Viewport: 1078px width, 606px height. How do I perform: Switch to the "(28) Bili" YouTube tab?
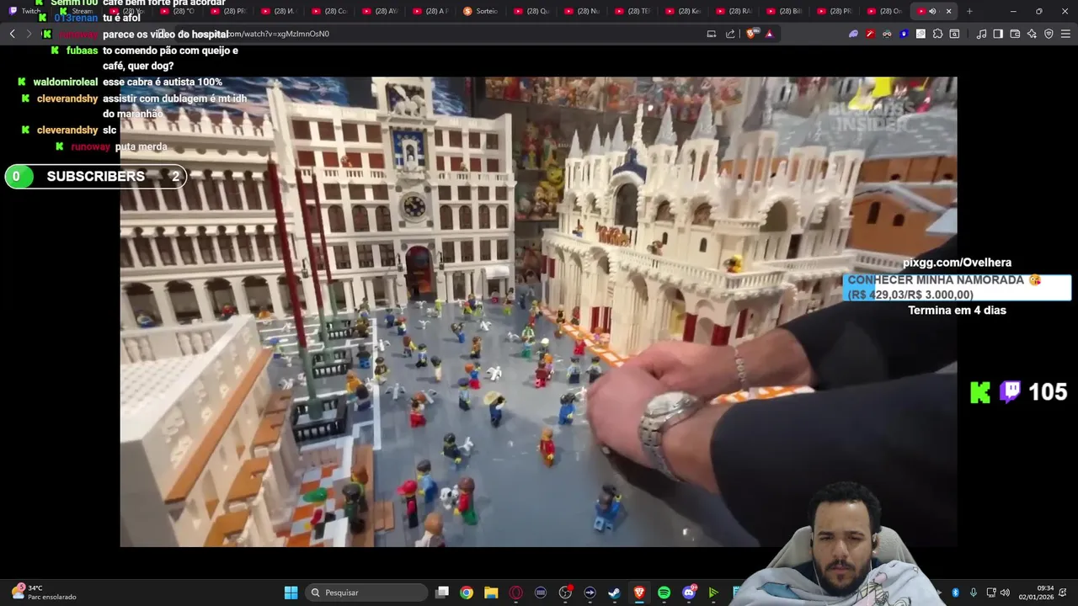(785, 11)
